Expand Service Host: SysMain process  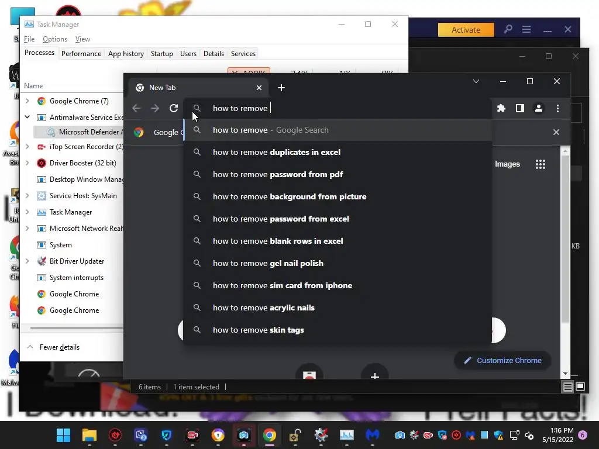pyautogui.click(x=27, y=195)
